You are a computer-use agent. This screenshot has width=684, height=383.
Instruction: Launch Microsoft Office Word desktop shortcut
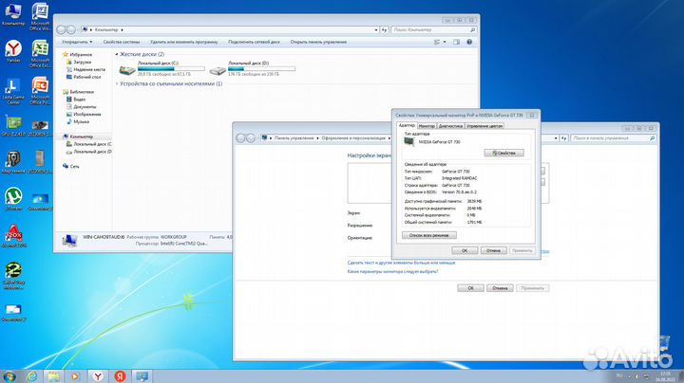pos(40,16)
